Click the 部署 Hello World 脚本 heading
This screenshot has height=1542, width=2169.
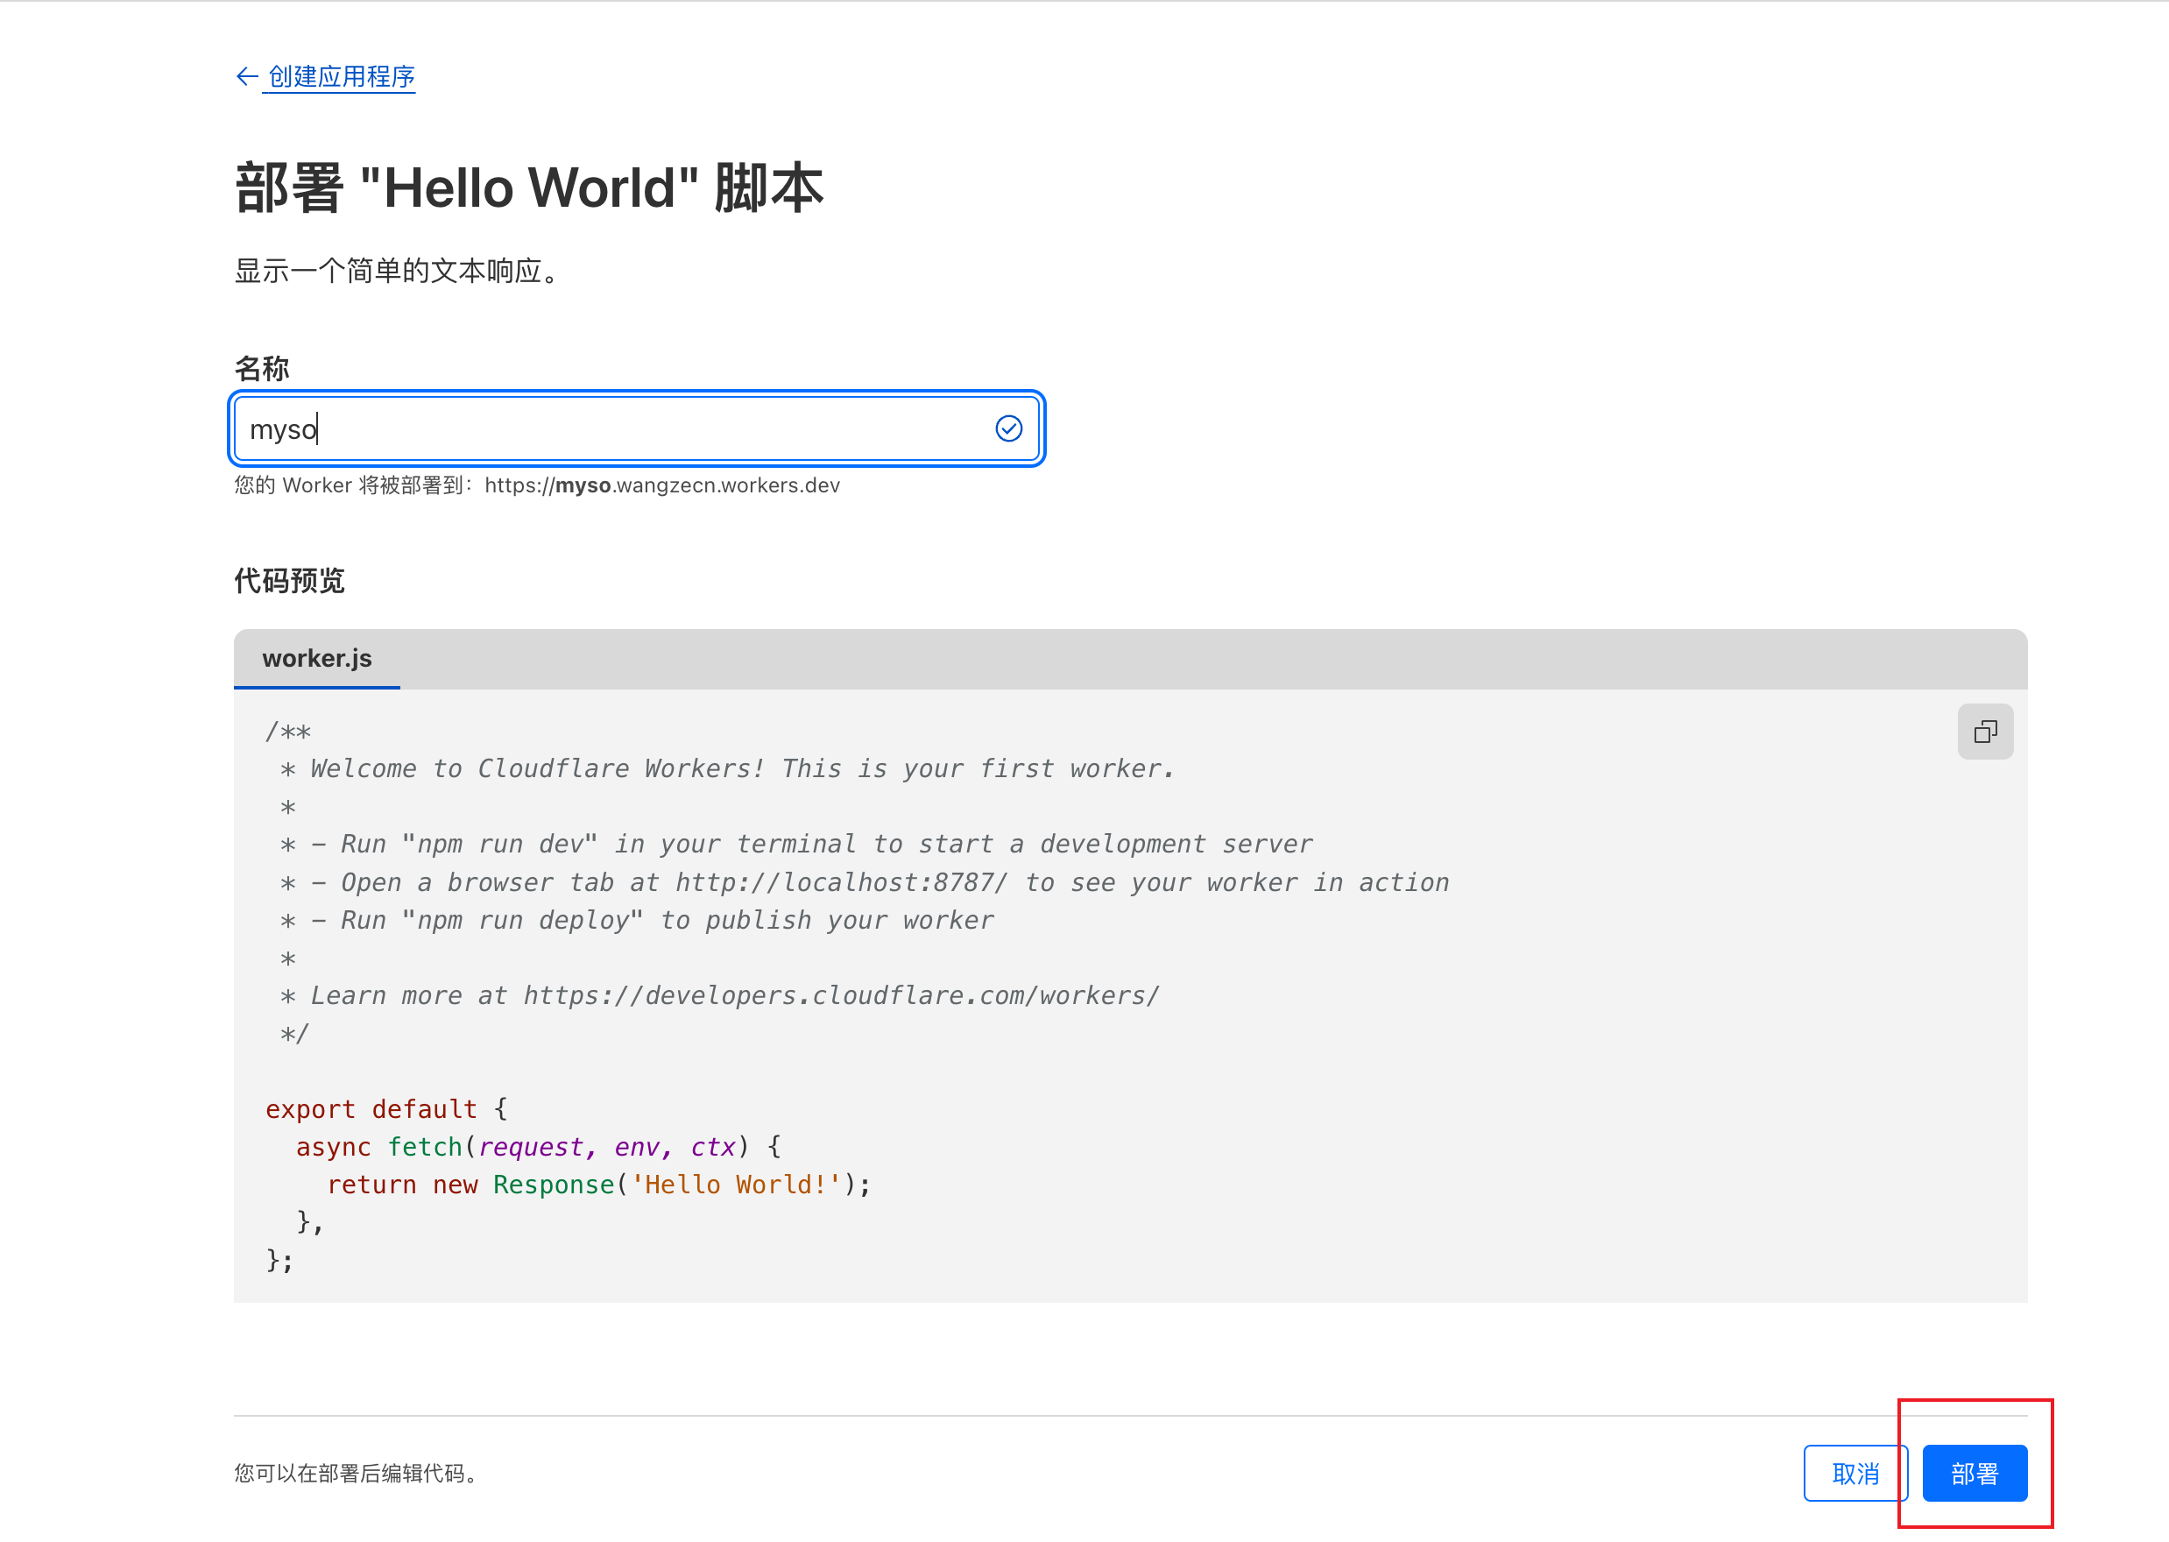tap(529, 188)
